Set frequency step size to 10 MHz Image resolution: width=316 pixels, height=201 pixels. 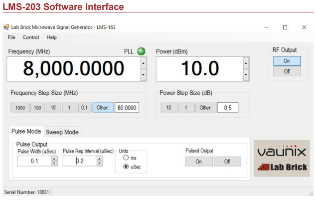pyautogui.click(x=53, y=108)
